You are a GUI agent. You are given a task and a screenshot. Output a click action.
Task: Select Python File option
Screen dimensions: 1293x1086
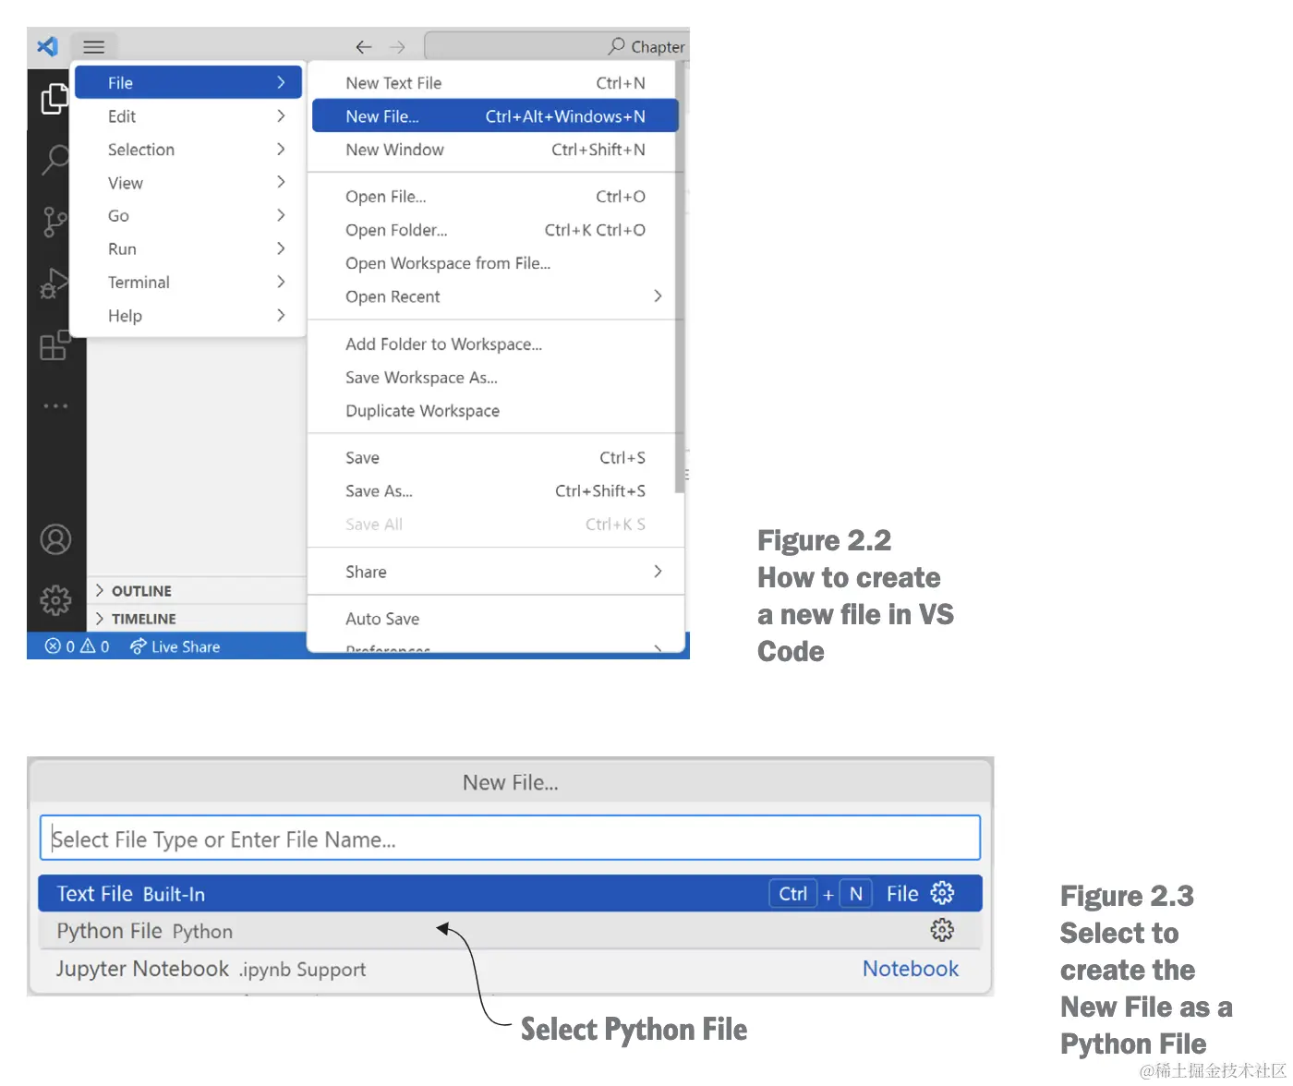pyautogui.click(x=510, y=931)
